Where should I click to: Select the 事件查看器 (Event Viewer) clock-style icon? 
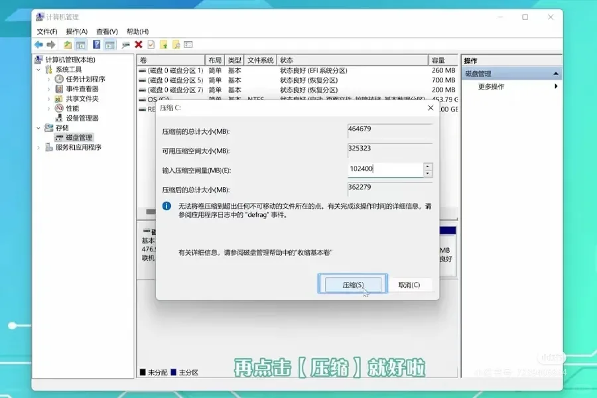tap(60, 88)
